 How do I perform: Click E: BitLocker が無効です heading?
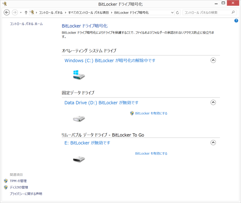point(87,143)
